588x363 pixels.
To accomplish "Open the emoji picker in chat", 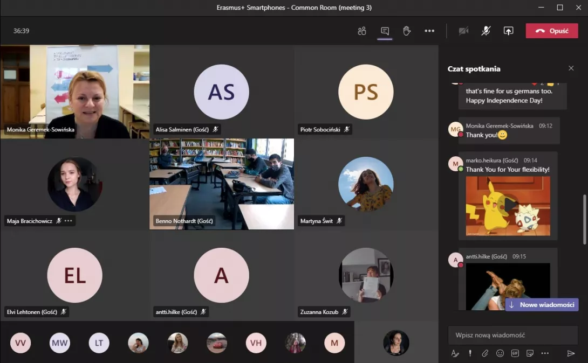I will point(500,353).
